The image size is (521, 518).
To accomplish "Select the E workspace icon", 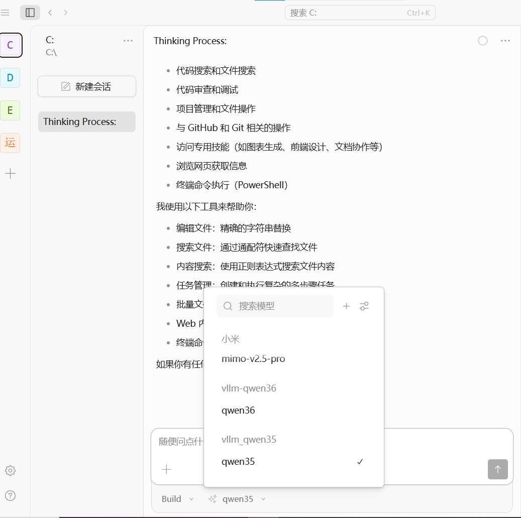I will point(11,110).
